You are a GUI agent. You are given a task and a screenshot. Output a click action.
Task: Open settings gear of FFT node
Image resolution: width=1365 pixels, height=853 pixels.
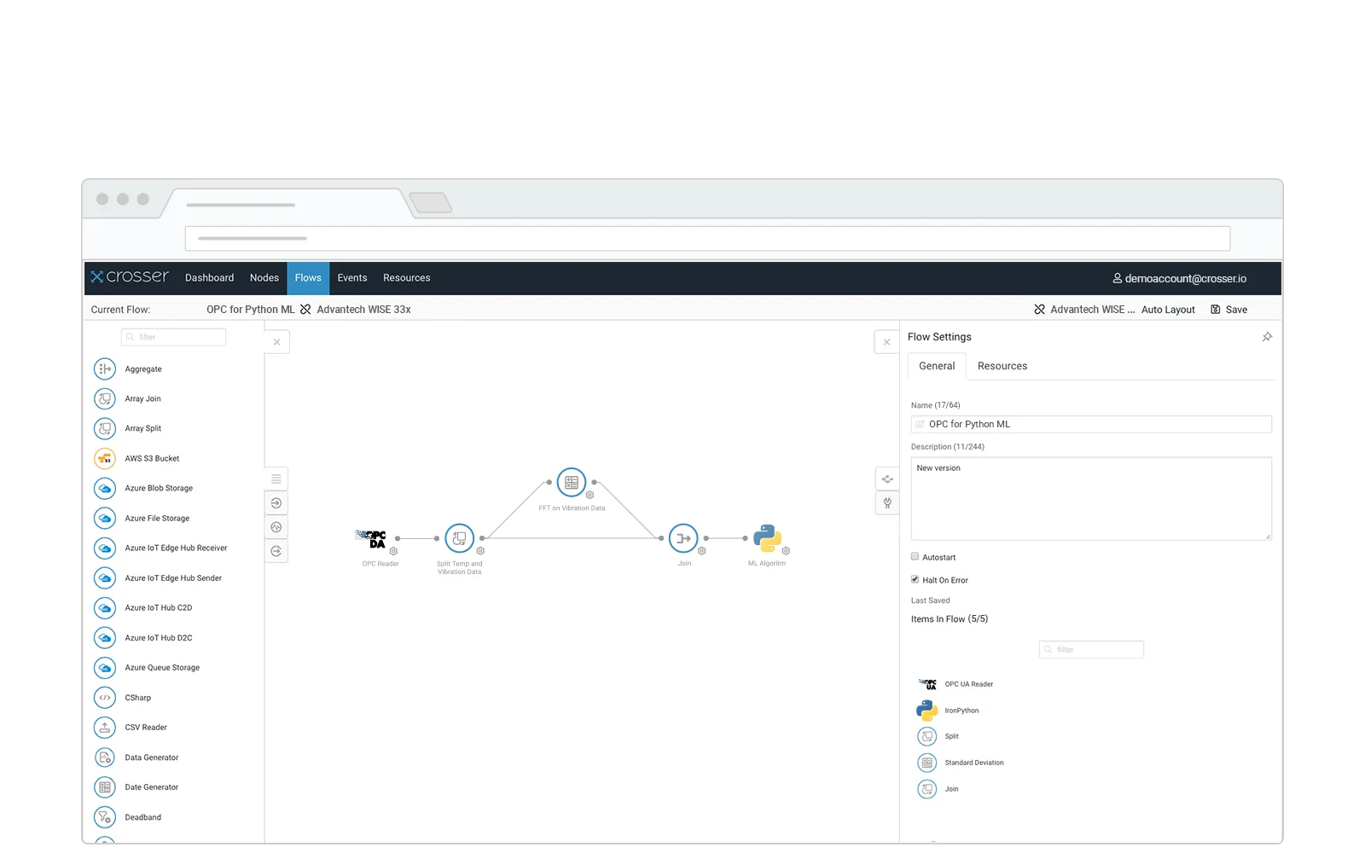590,495
